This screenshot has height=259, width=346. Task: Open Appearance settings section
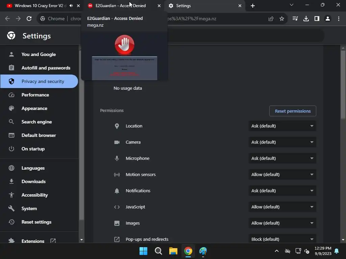point(39,108)
